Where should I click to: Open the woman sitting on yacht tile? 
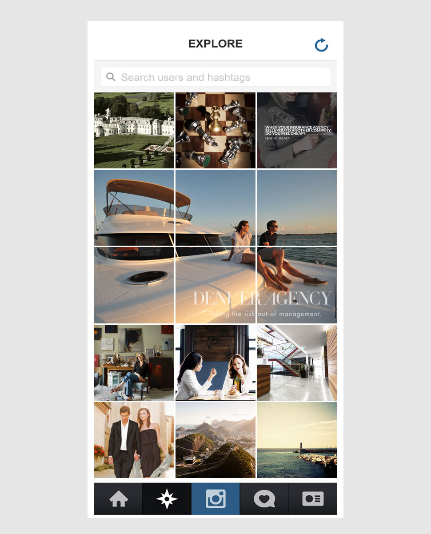click(215, 207)
